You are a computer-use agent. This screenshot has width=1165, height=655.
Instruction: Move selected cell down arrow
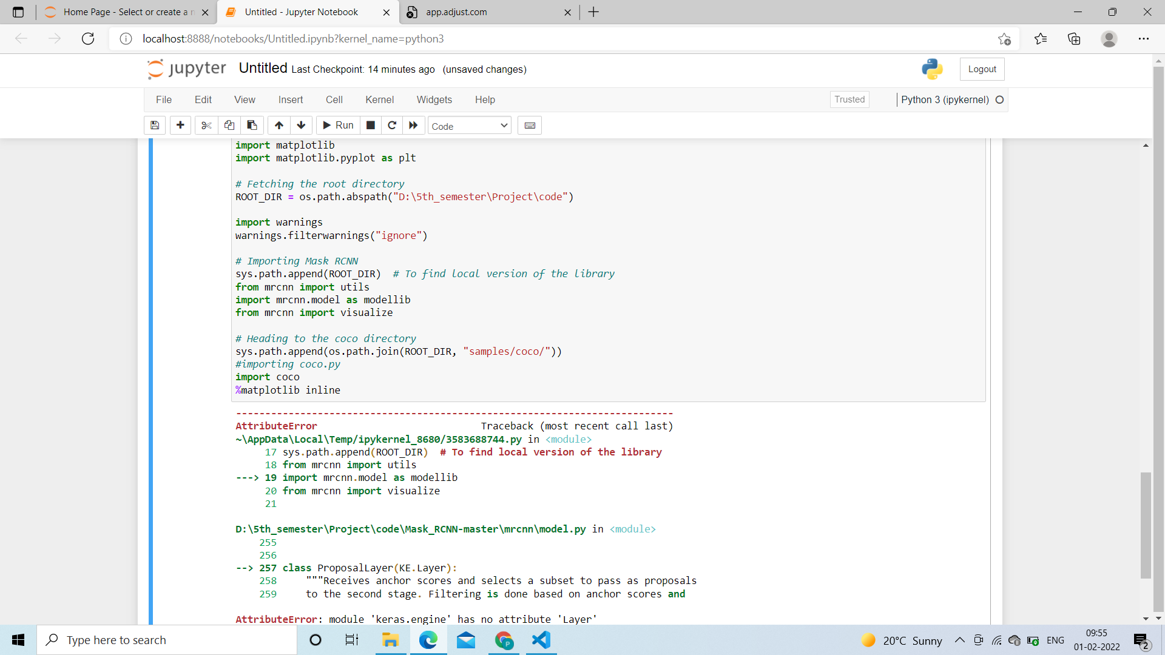coord(301,126)
